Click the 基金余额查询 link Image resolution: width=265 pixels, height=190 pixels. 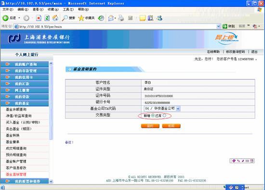click(16, 109)
